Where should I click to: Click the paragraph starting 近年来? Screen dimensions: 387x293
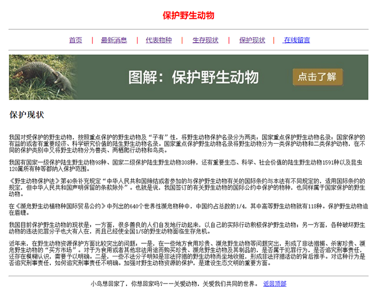(188, 253)
